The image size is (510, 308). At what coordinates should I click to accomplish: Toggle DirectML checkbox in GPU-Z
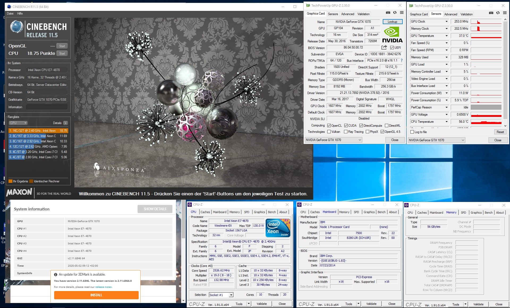point(386,126)
